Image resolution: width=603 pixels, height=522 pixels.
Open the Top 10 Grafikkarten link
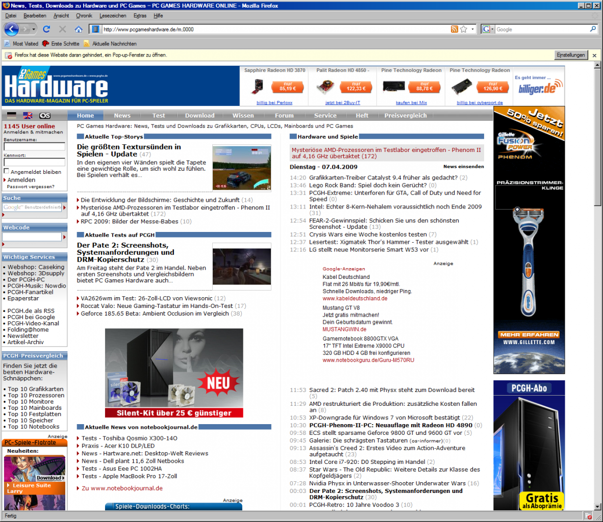35,389
